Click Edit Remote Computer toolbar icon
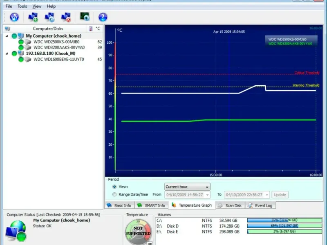This screenshot has height=245, width=327. pos(49,17)
